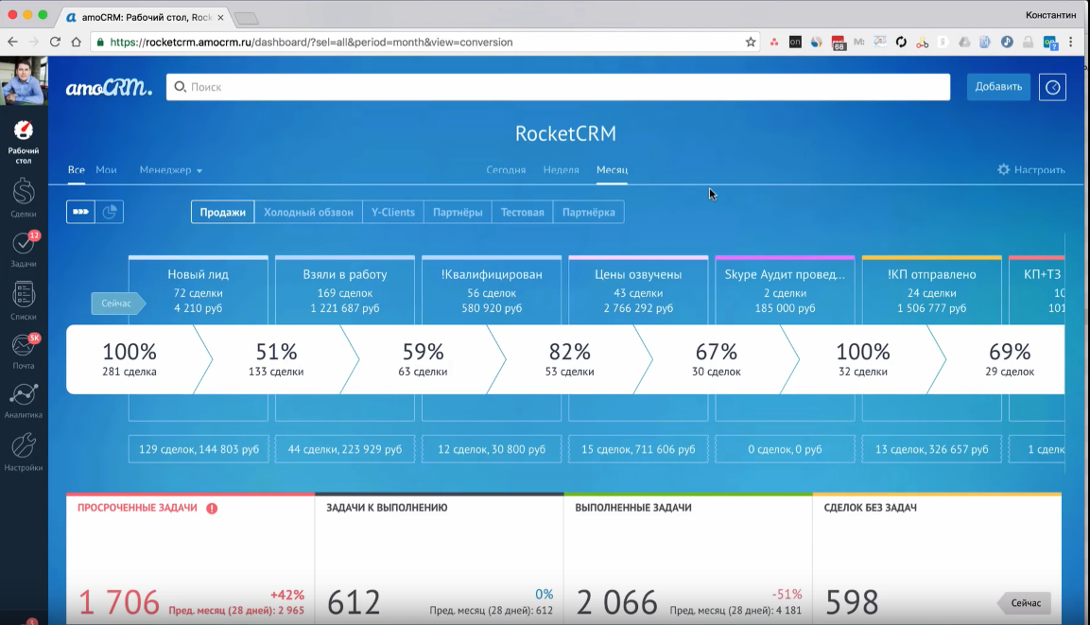Switch to pie chart view

[x=110, y=212]
